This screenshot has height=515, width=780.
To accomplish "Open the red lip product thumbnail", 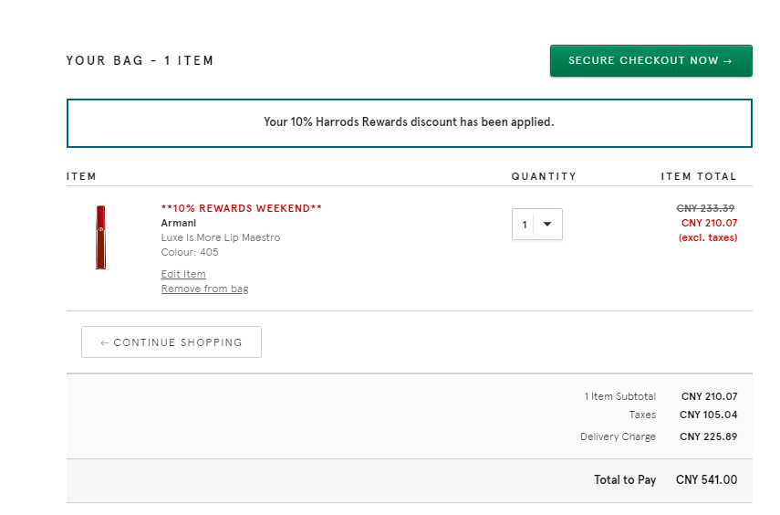I will [101, 237].
